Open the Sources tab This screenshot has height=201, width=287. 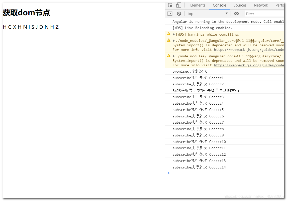tap(240, 5)
